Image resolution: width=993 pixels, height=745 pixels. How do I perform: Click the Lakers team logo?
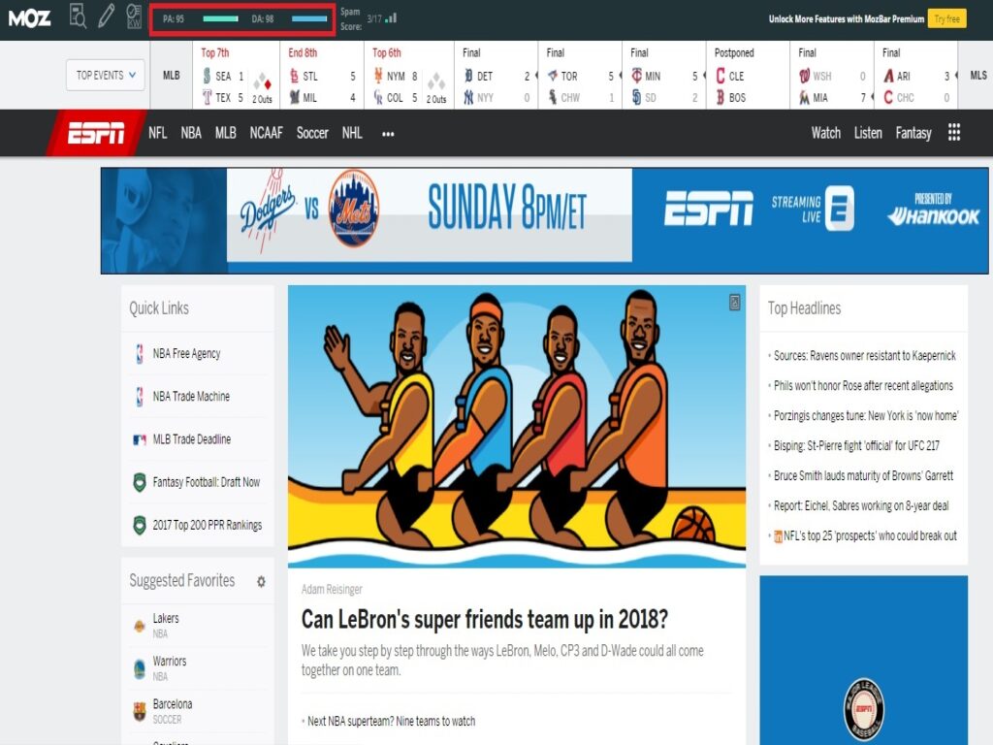point(140,626)
